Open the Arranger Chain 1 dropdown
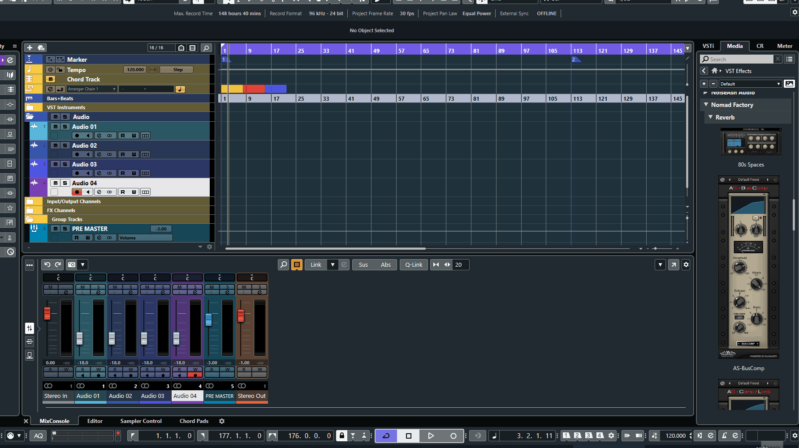Screen dimensions: 799x448 coord(92,89)
